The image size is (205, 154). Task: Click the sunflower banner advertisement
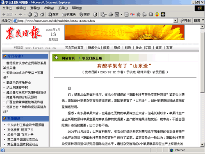[x=125, y=32]
